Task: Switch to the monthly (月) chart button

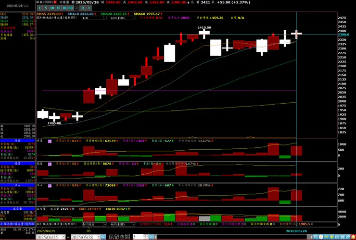Action: tap(89, 8)
